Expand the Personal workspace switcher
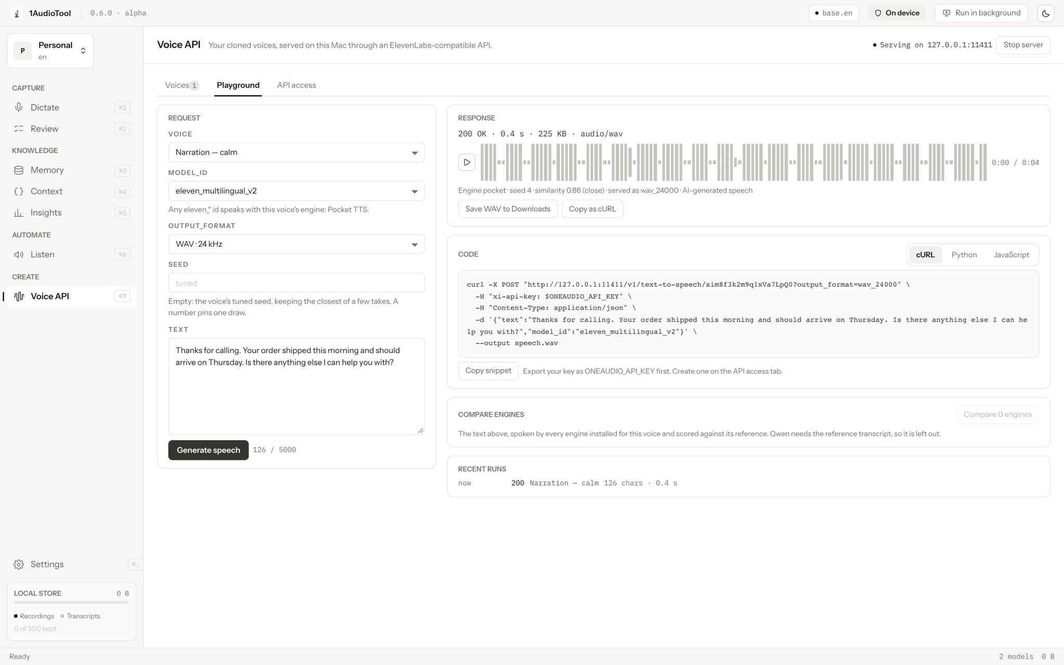 pyautogui.click(x=50, y=51)
